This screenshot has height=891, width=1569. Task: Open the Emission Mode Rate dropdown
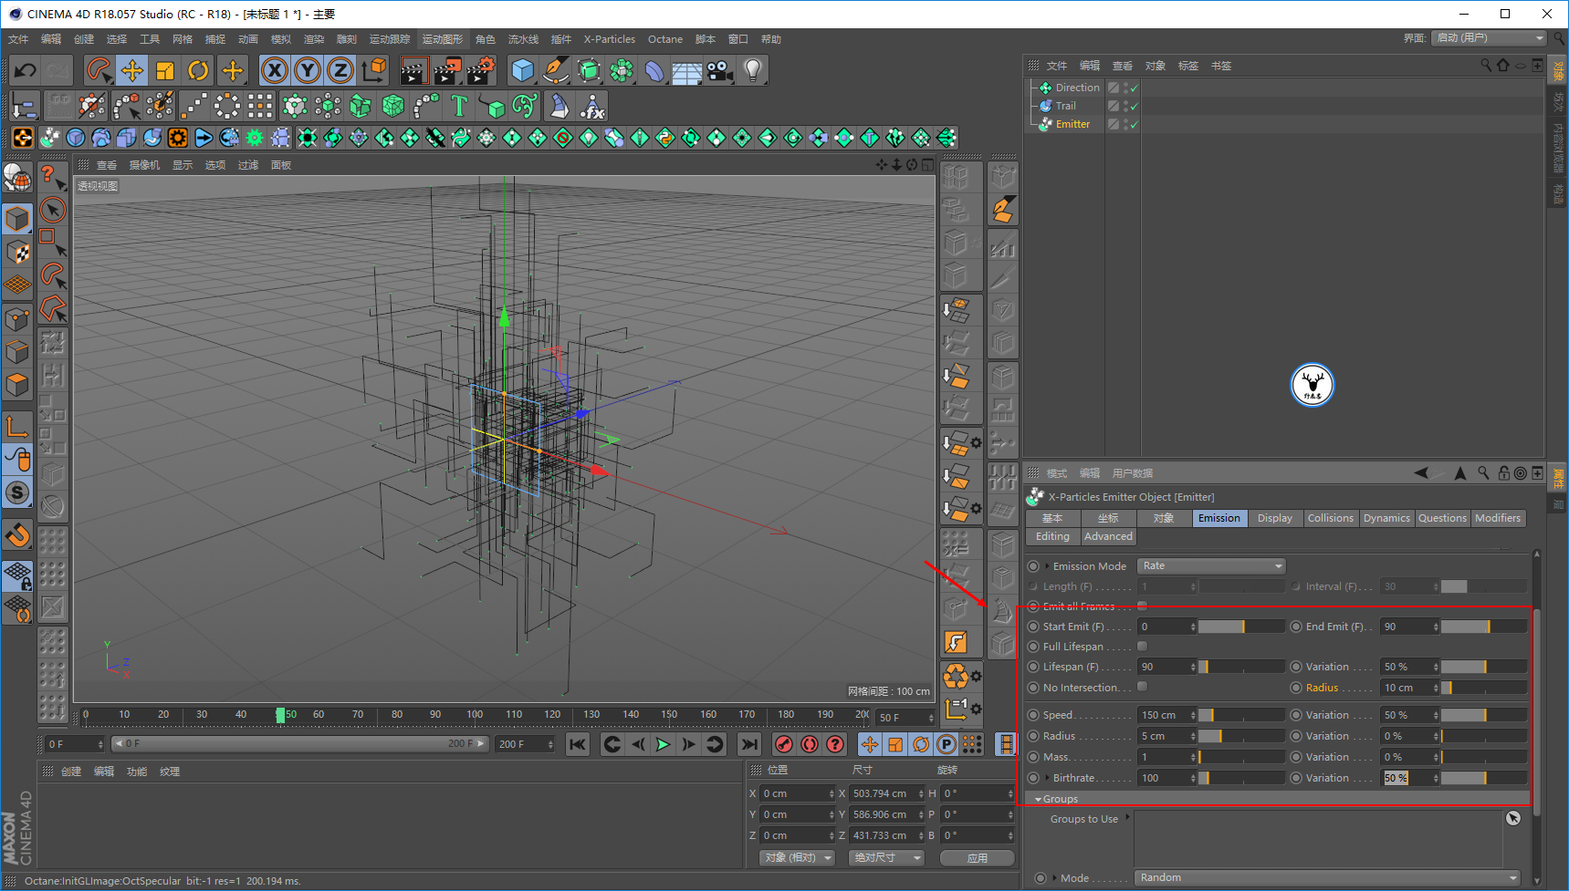click(x=1211, y=566)
